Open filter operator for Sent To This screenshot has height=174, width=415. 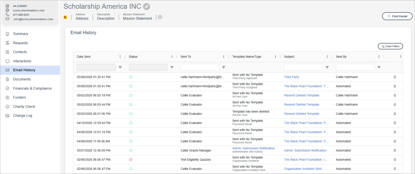click(x=224, y=67)
